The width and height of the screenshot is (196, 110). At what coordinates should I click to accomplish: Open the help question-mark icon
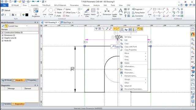[x=181, y=5]
